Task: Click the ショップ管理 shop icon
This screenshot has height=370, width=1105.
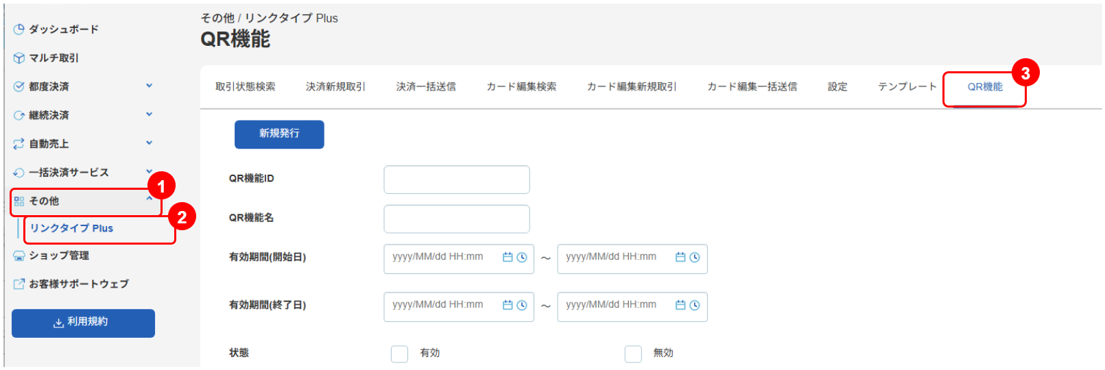Action: pos(19,256)
